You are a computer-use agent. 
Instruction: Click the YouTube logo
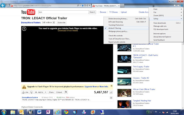pyautogui.click(x=28, y=12)
